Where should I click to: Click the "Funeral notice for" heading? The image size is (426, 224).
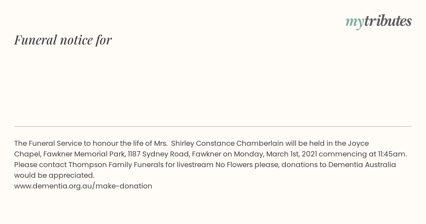click(63, 40)
